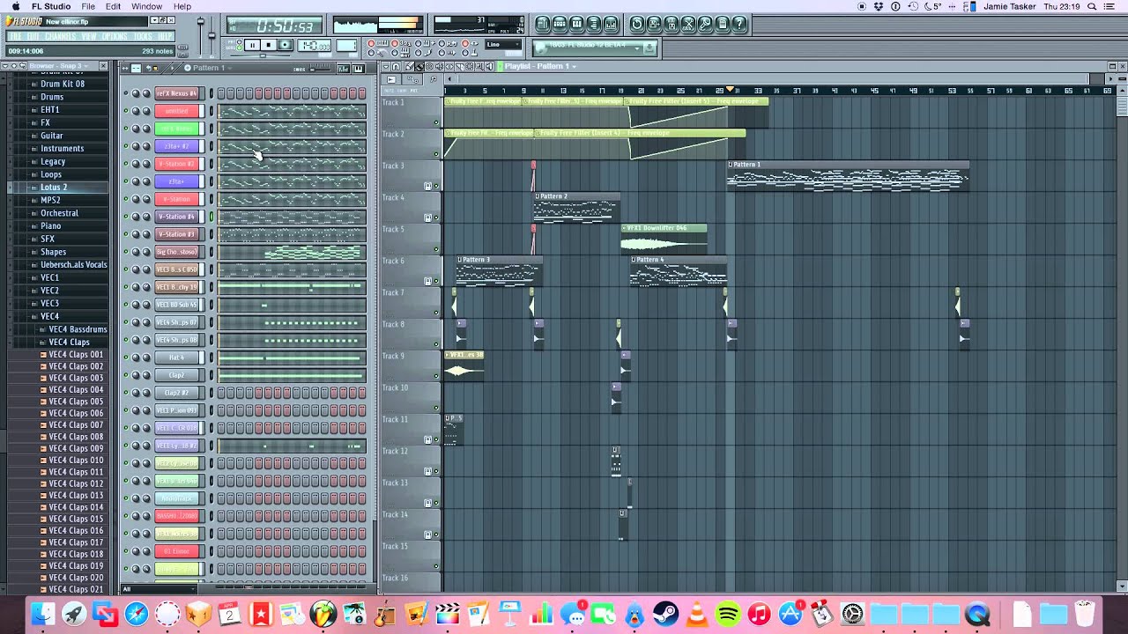Open Spotify from the Dock
1128x634 pixels.
pyautogui.click(x=728, y=614)
